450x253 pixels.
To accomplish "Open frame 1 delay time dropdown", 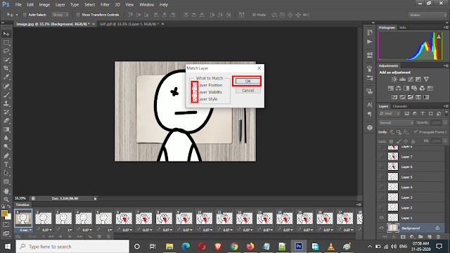I will (x=25, y=230).
